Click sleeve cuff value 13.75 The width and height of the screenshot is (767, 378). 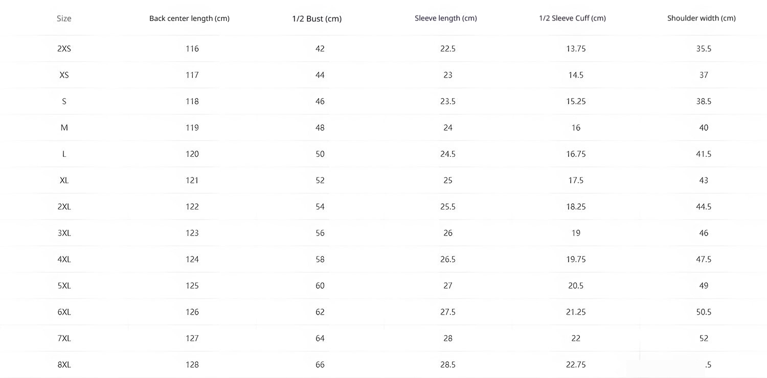pos(576,49)
